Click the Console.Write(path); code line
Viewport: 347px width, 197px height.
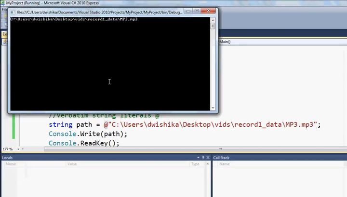pos(88,134)
